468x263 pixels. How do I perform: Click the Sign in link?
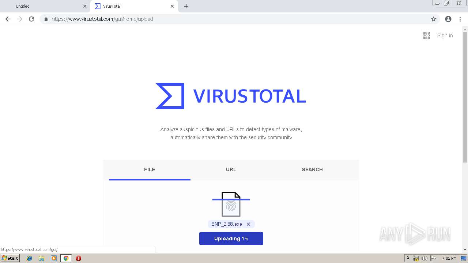point(445,35)
